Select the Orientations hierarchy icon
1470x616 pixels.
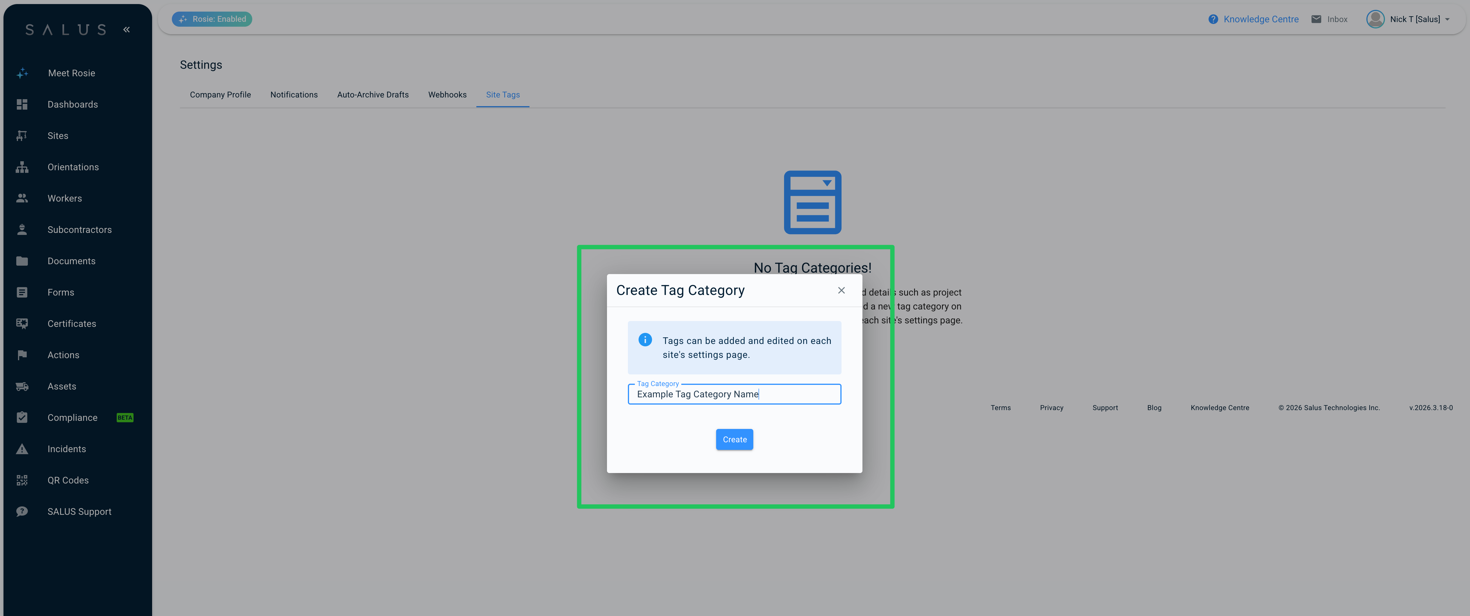coord(22,167)
